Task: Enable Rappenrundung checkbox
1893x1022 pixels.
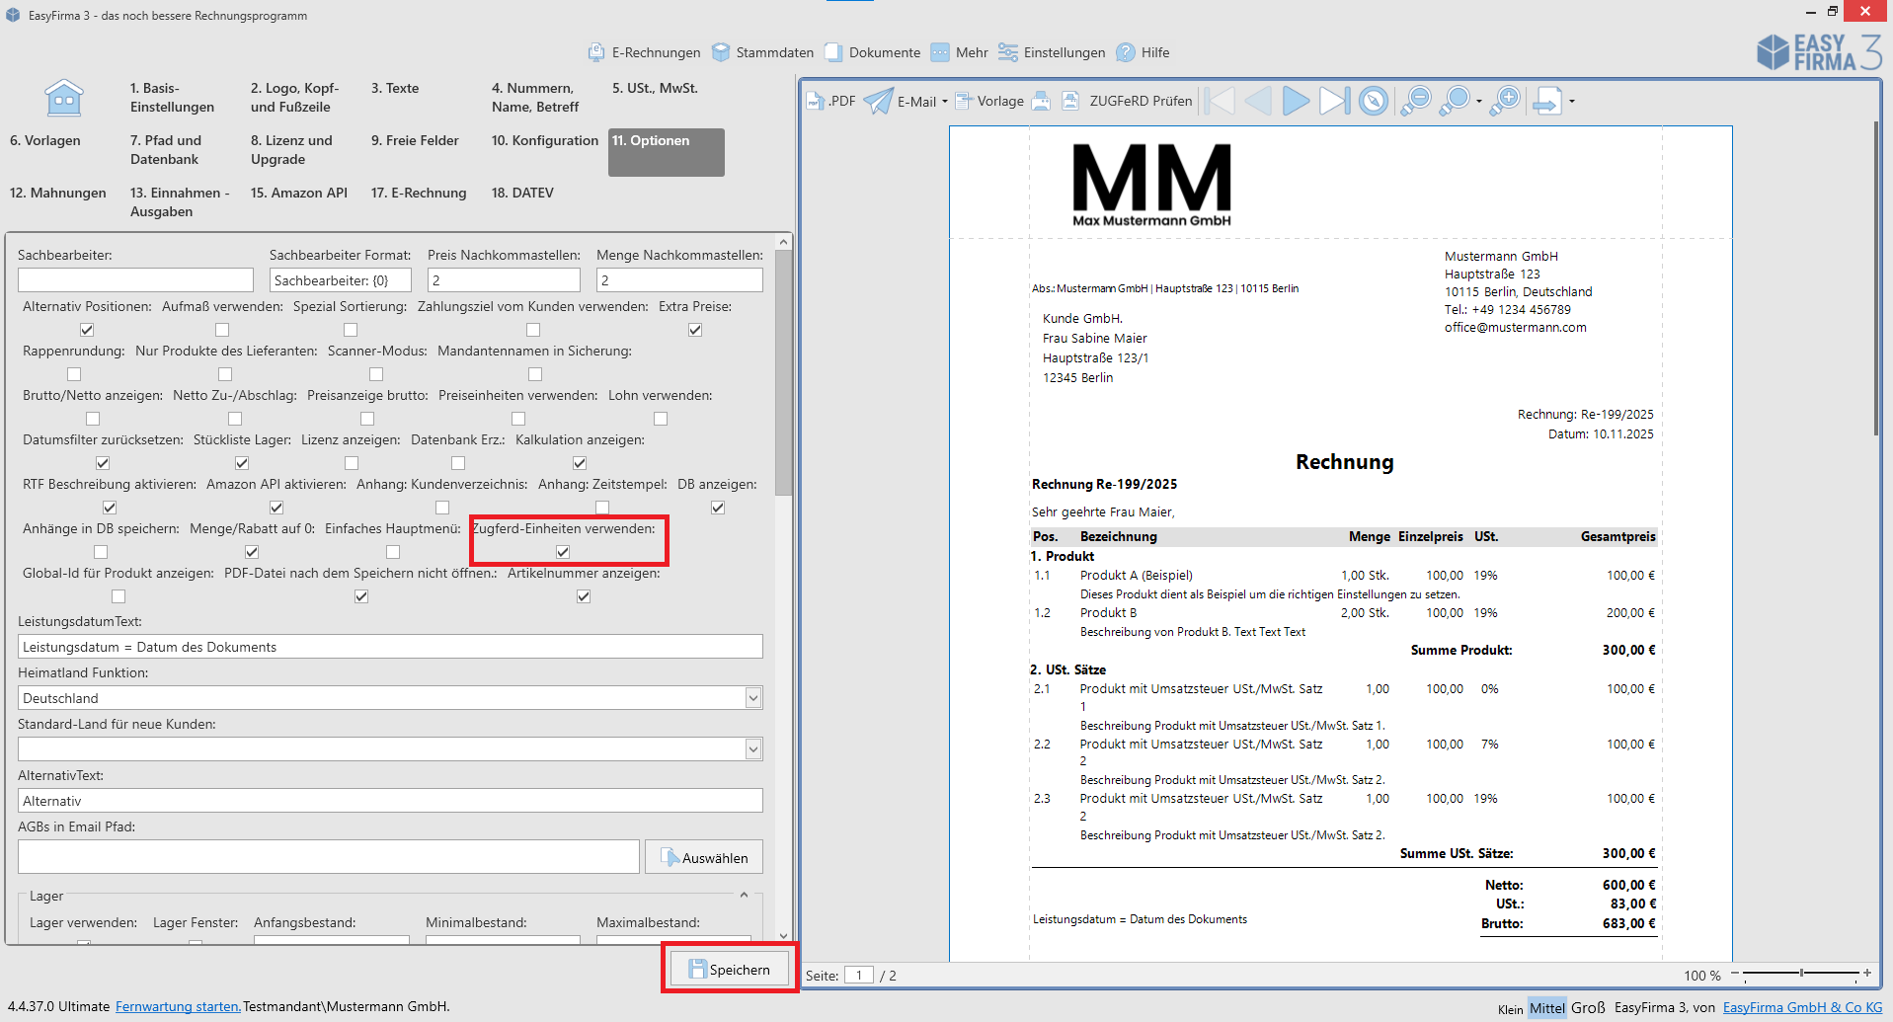Action: tap(74, 374)
